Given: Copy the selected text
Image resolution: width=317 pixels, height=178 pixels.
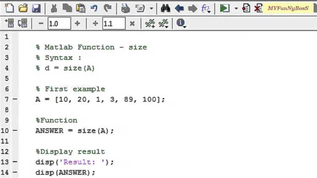Looking at the screenshot, I should tap(67, 8).
